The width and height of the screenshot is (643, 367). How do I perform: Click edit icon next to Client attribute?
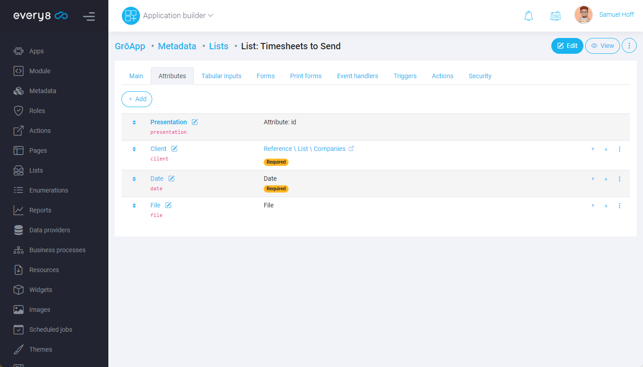174,149
